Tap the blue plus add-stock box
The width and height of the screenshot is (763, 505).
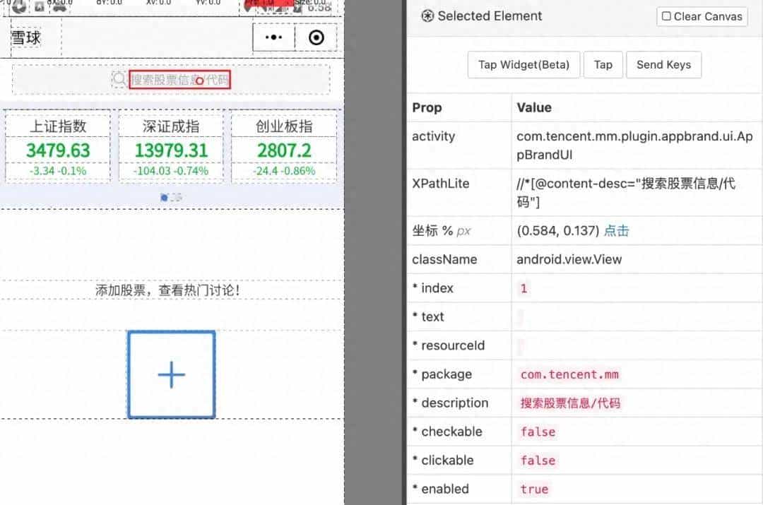(171, 374)
